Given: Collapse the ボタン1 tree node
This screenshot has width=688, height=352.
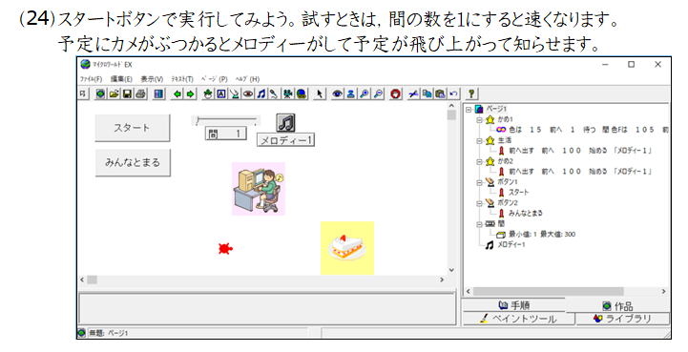Looking at the screenshot, I should tap(480, 182).
